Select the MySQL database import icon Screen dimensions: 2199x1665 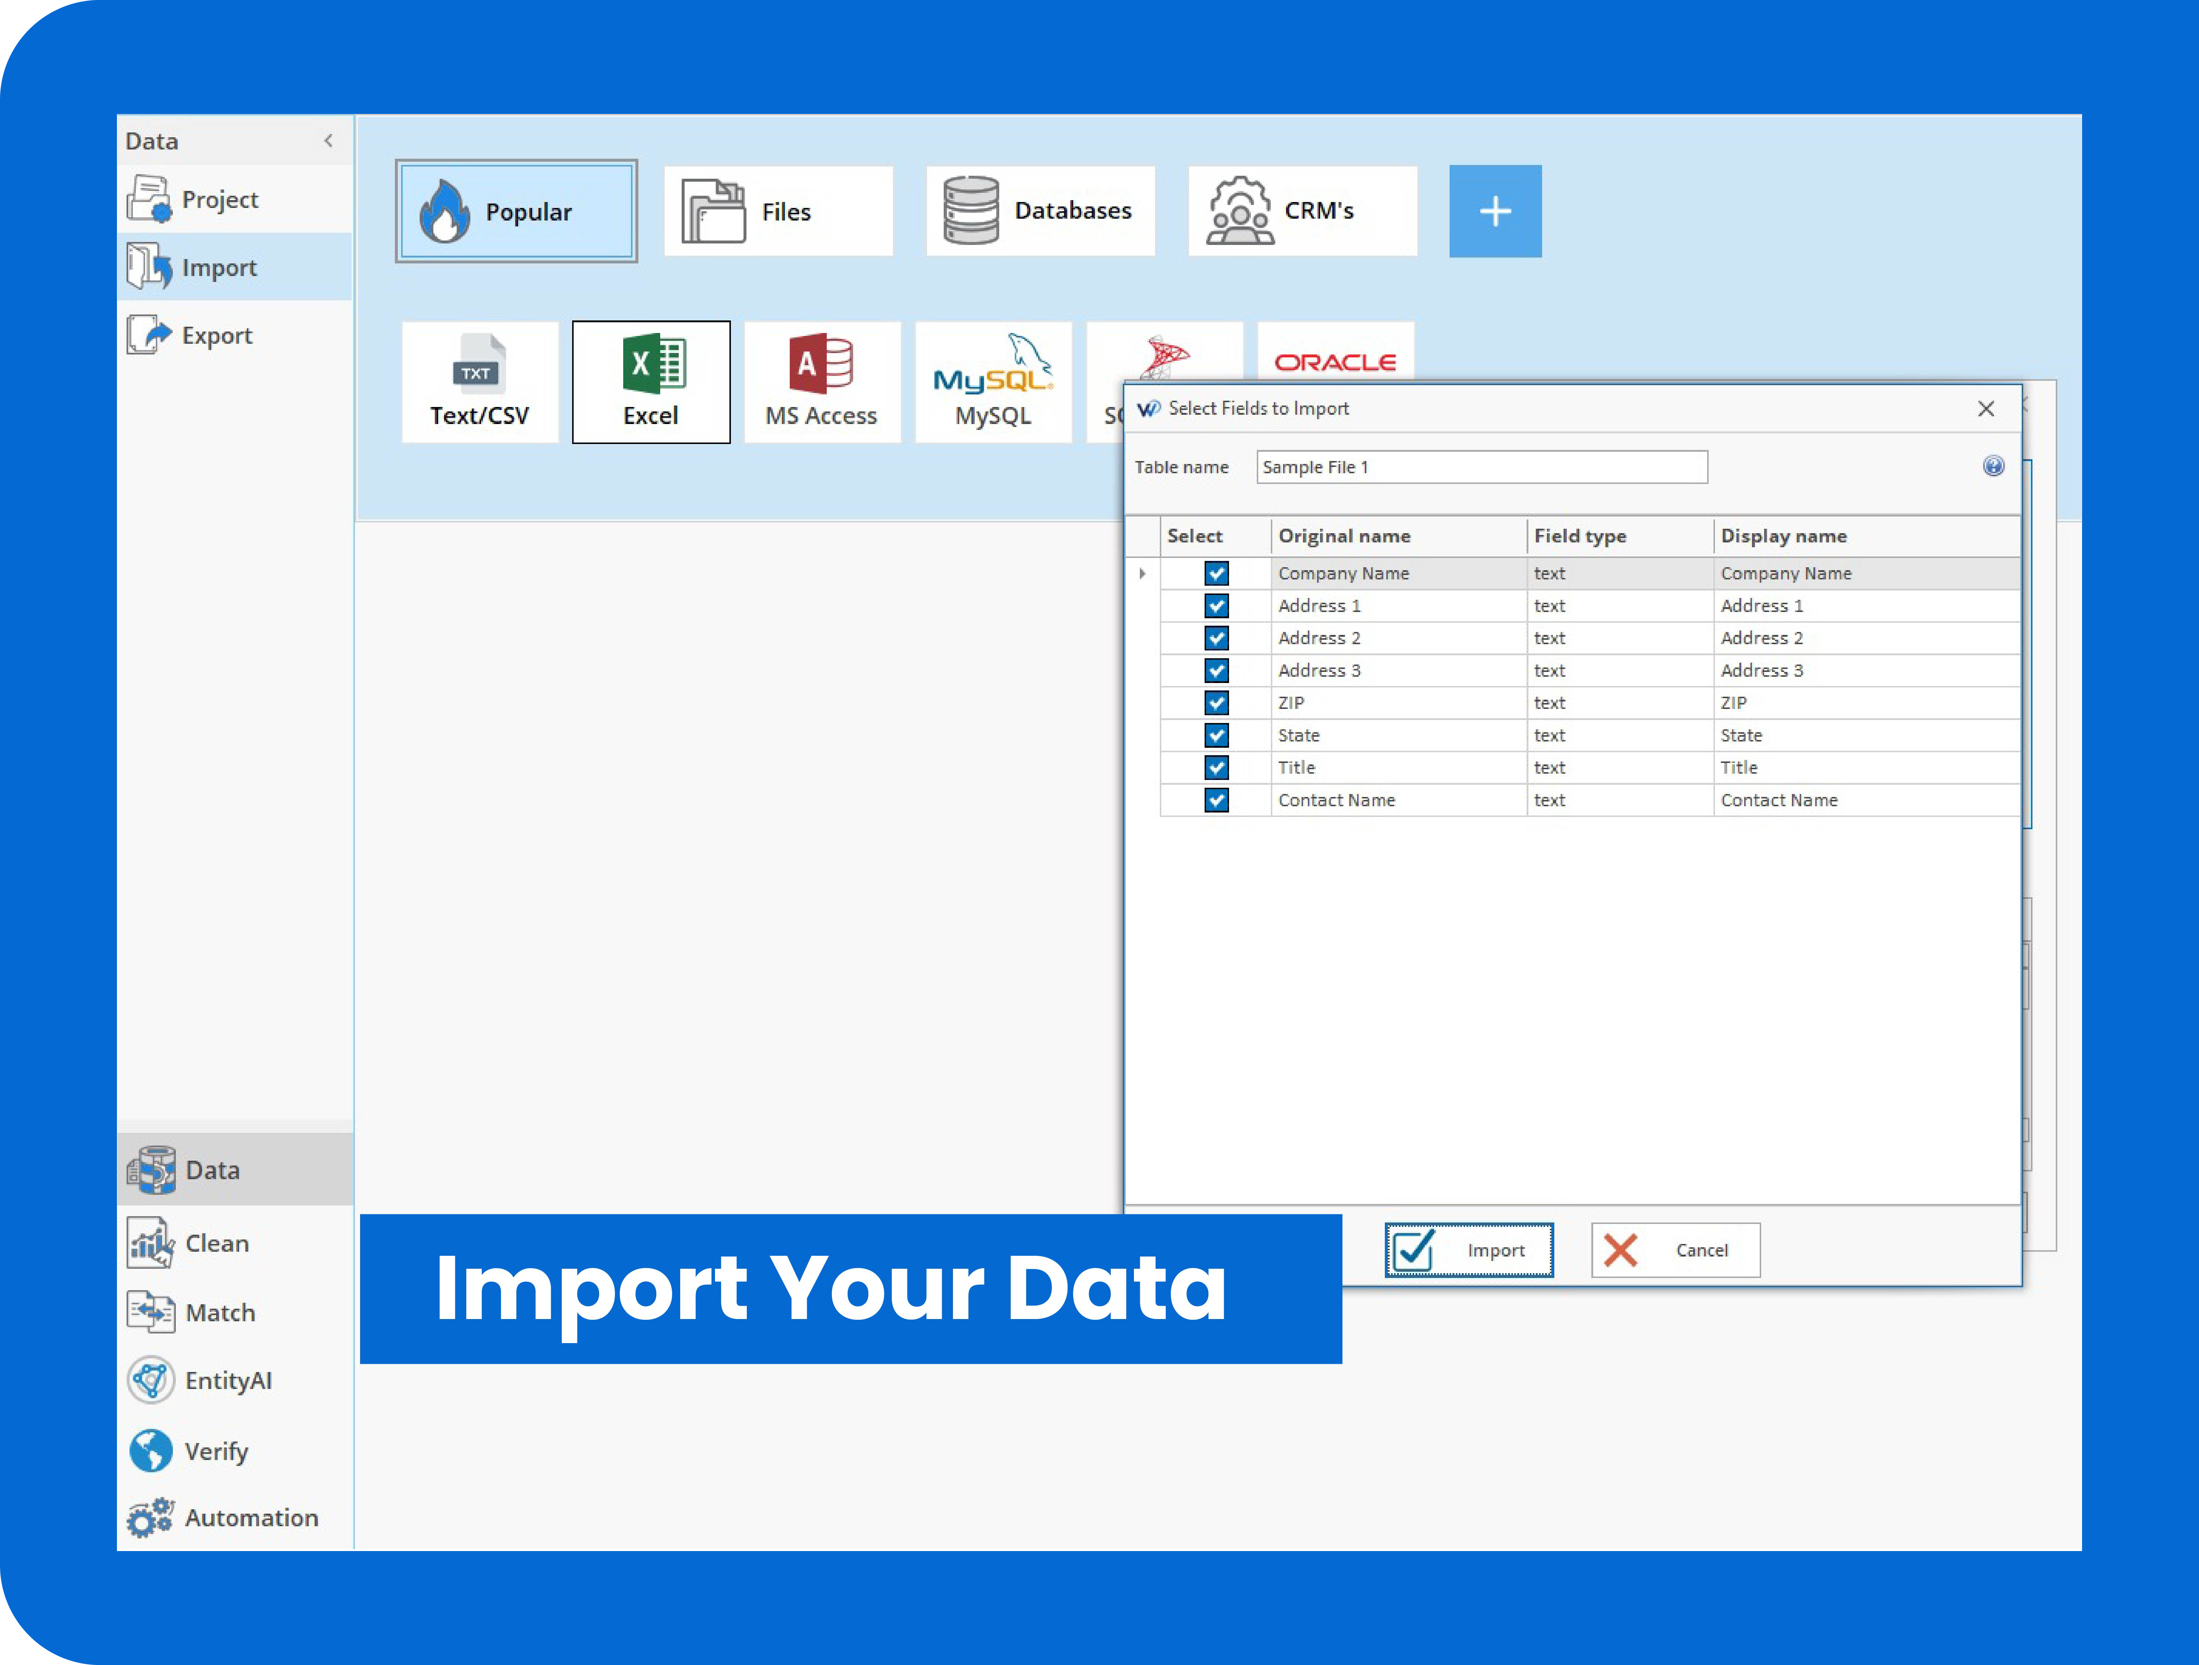point(993,382)
